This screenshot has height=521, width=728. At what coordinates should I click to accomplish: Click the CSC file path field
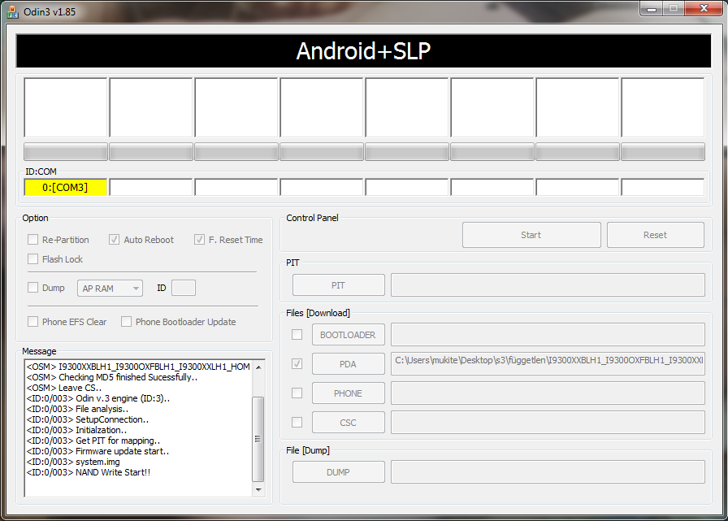[548, 423]
